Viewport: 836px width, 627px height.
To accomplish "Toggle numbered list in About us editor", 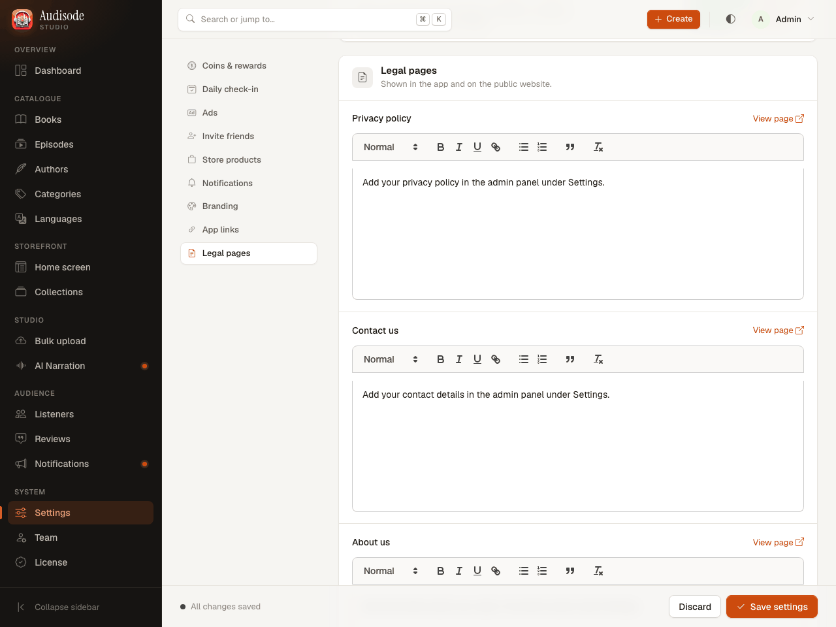I will [x=542, y=571].
